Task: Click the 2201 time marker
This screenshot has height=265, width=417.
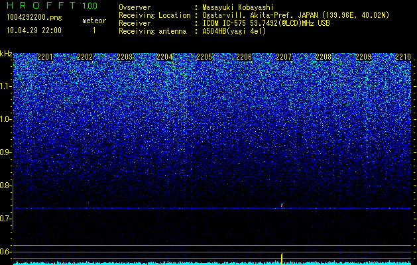Action: coord(45,57)
